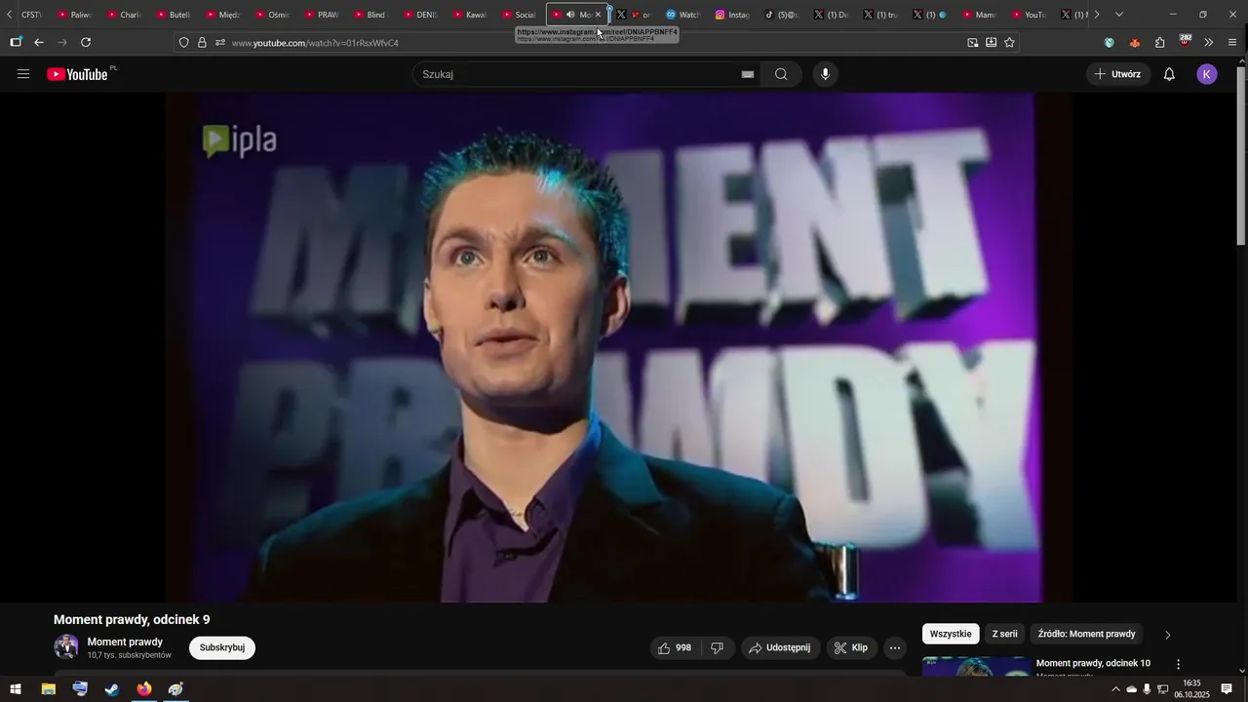Click the video player to pause
The image size is (1248, 702).
pyautogui.click(x=618, y=347)
